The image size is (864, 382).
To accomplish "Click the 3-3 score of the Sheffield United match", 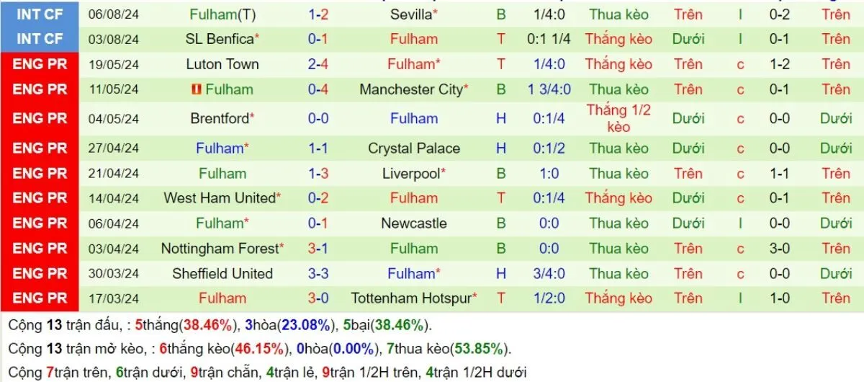I will (x=318, y=274).
